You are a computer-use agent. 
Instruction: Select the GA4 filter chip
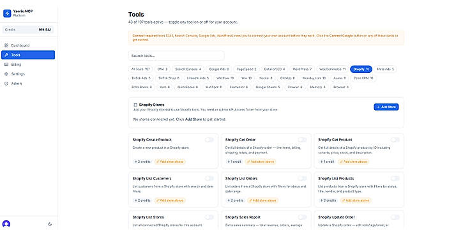pos(162,69)
